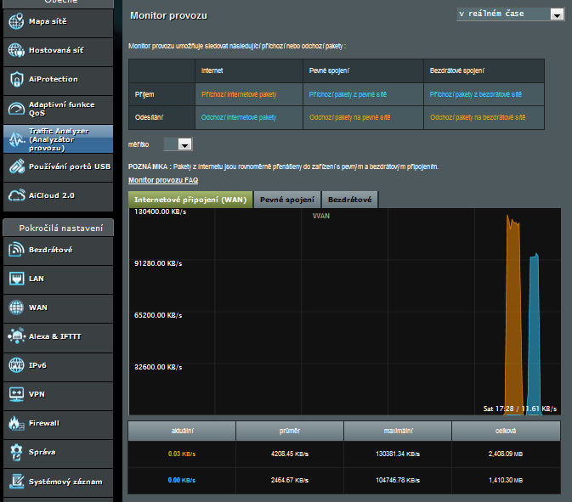
Task: Switch to the Bezdrátové graph tab
Action: [x=350, y=200]
